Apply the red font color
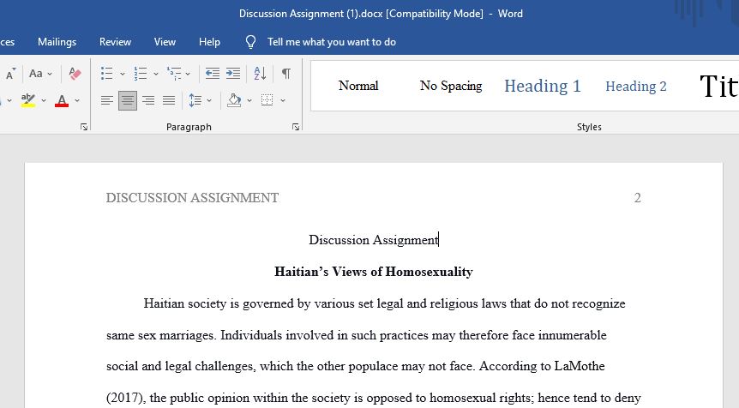The width and height of the screenshot is (739, 408). 62,100
